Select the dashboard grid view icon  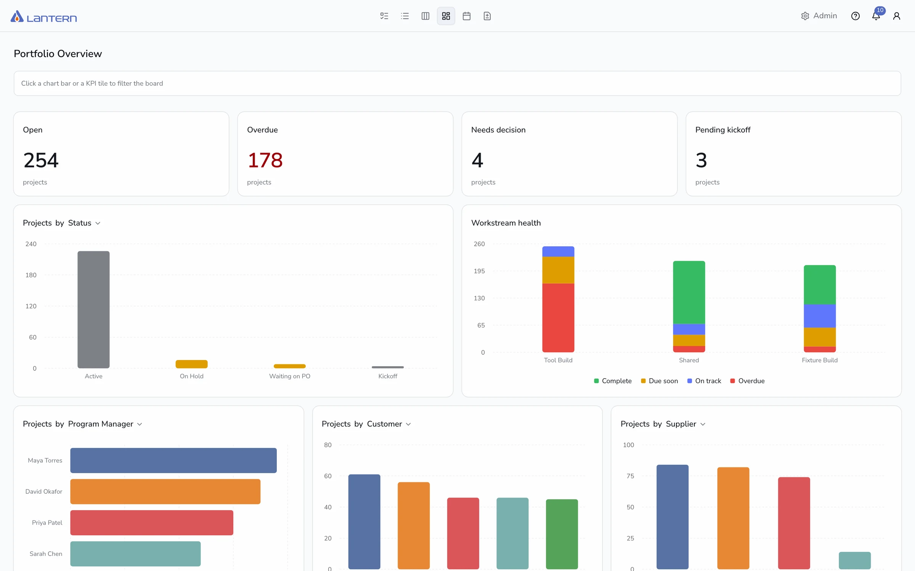[446, 16]
